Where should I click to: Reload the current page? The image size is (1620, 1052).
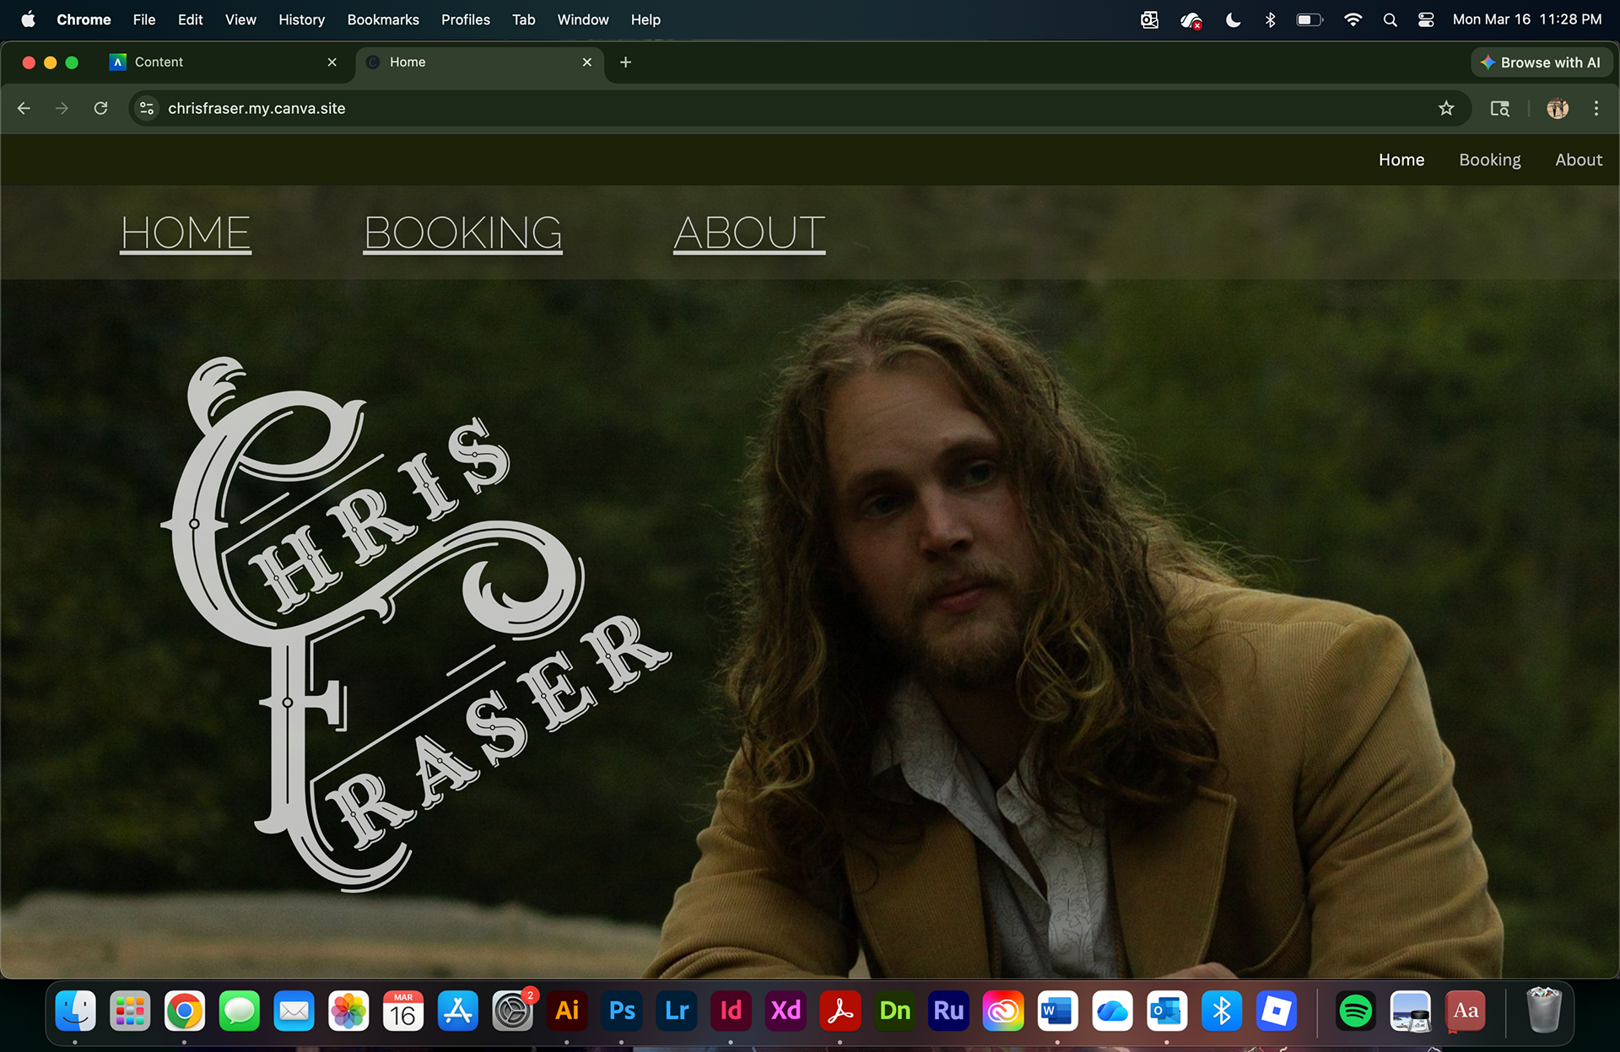coord(100,108)
